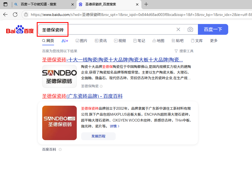Close the 圣德保瓷砖_百度搜索 browser tab
Screen dimensions: 252x169
coord(137,5)
